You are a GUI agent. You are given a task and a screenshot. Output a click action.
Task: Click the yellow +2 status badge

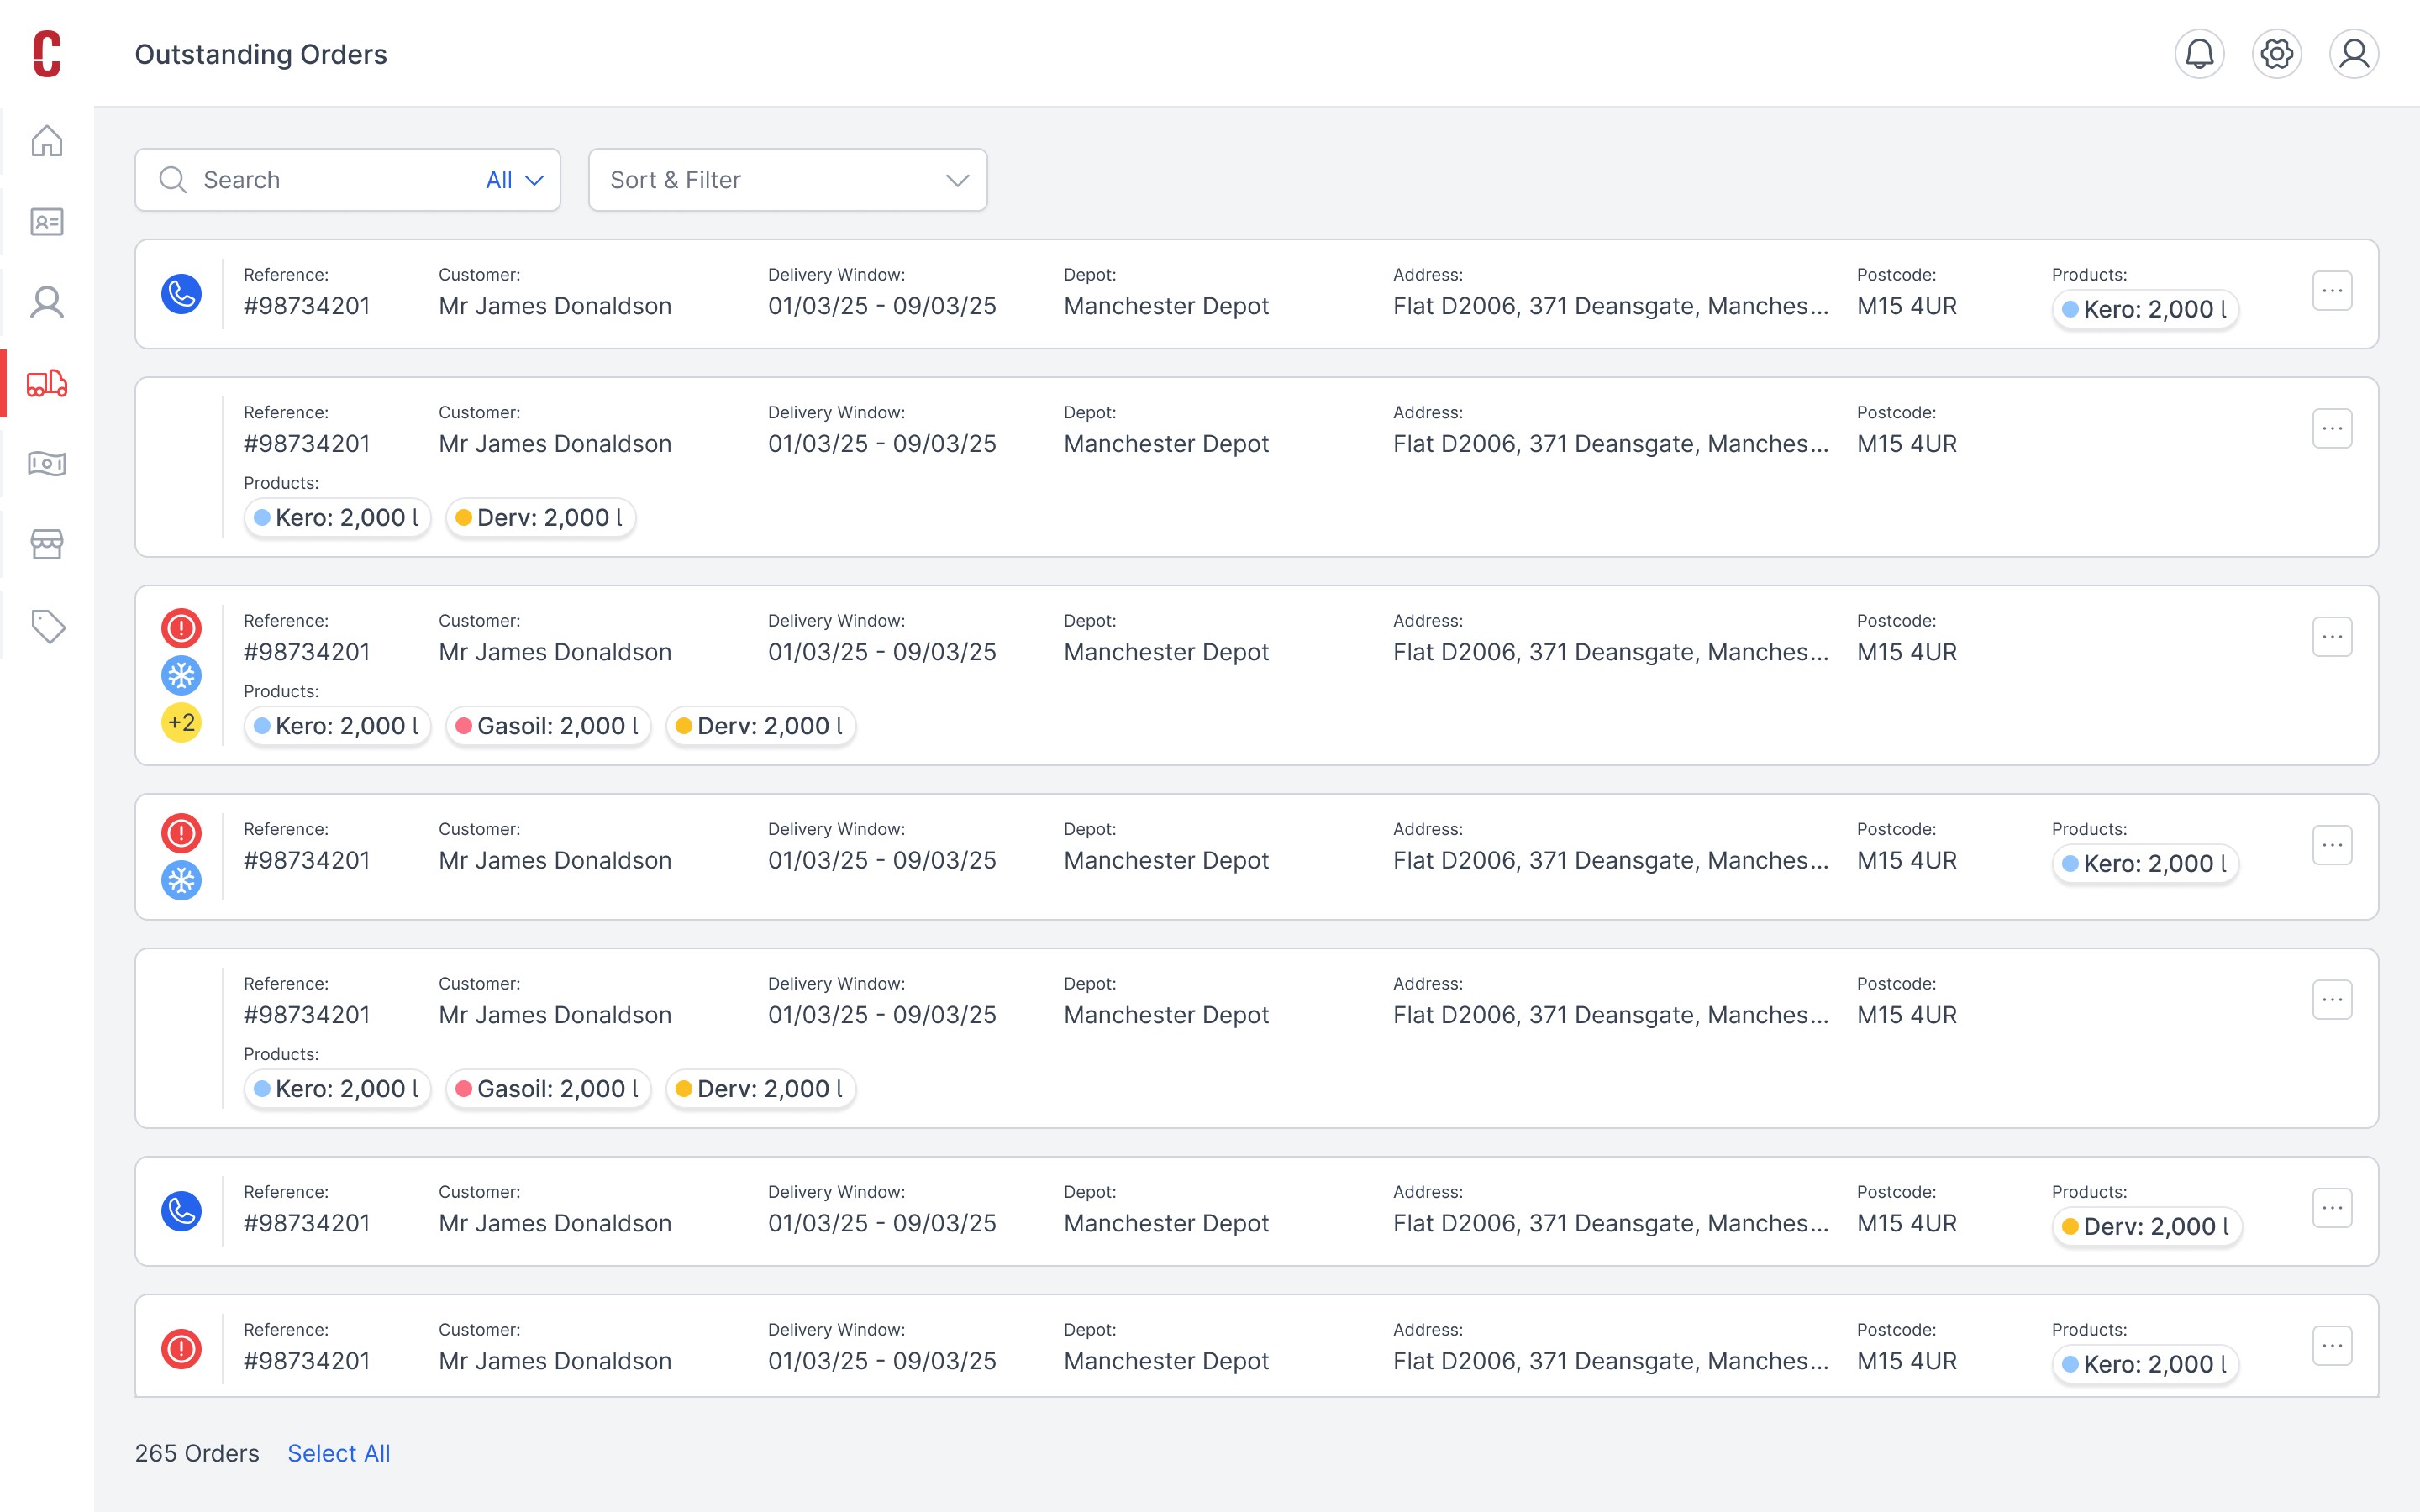click(x=181, y=722)
